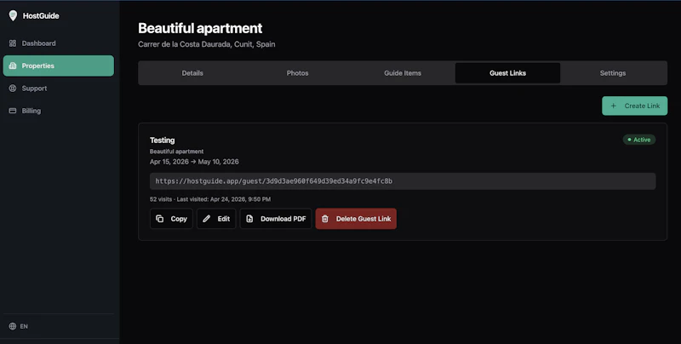Open the Billing section

point(59,111)
